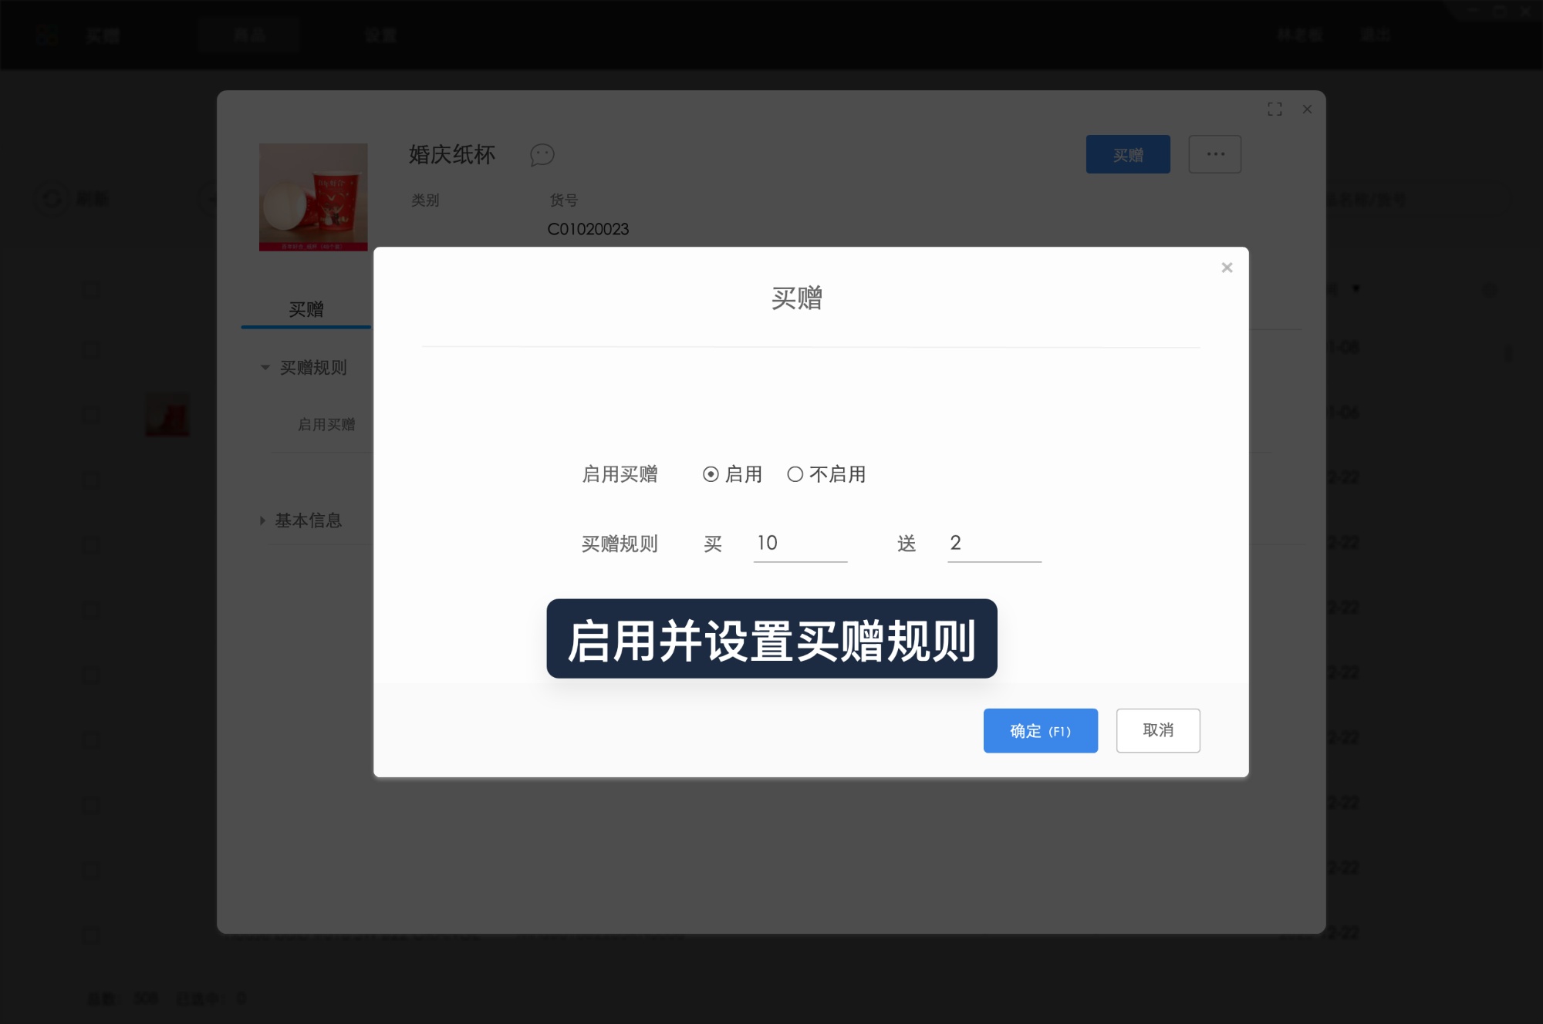Click the blue 买赠 action button

[1128, 154]
